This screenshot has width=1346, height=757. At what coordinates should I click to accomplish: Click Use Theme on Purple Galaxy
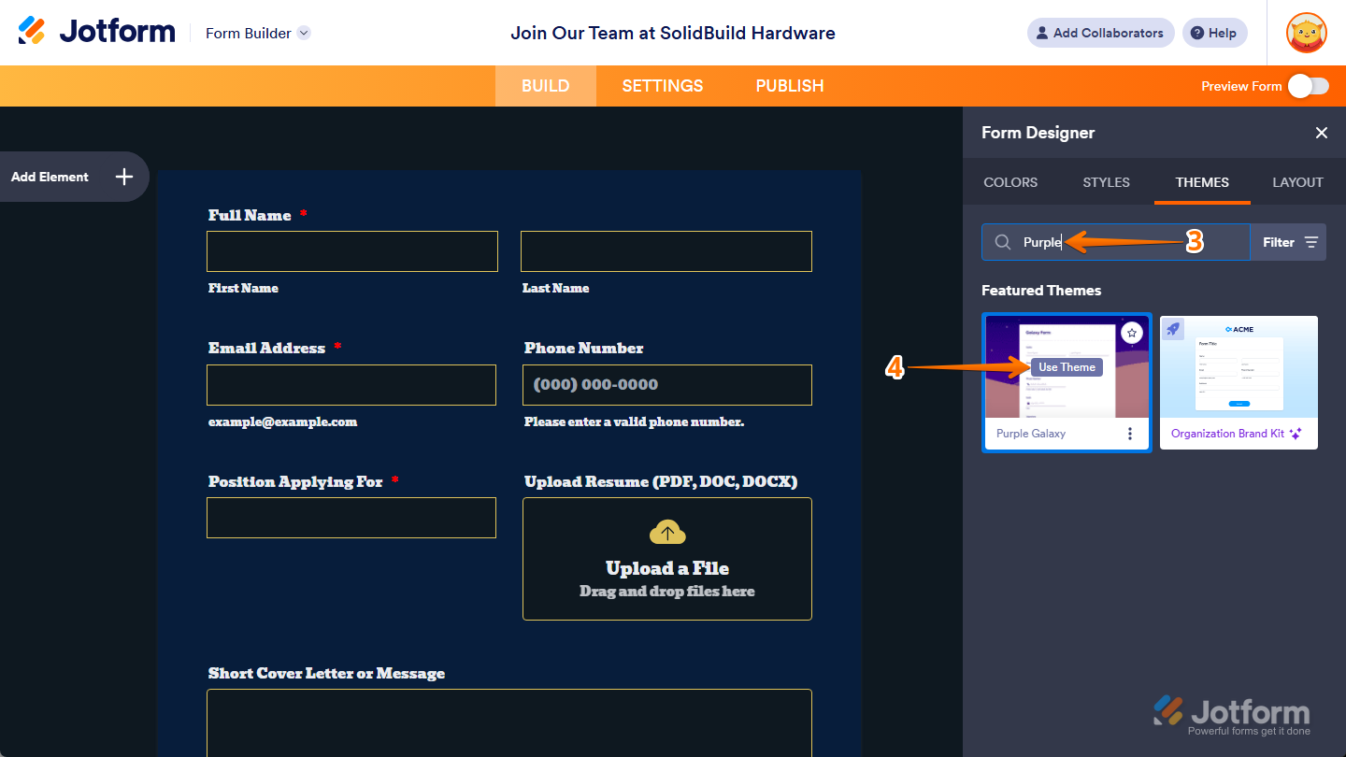coord(1067,367)
